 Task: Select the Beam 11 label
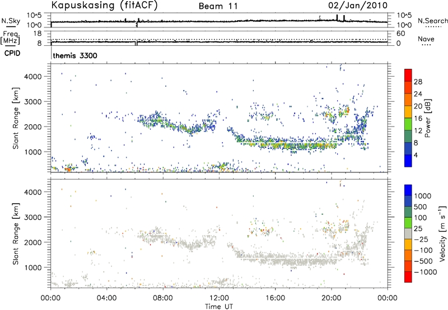coord(218,6)
